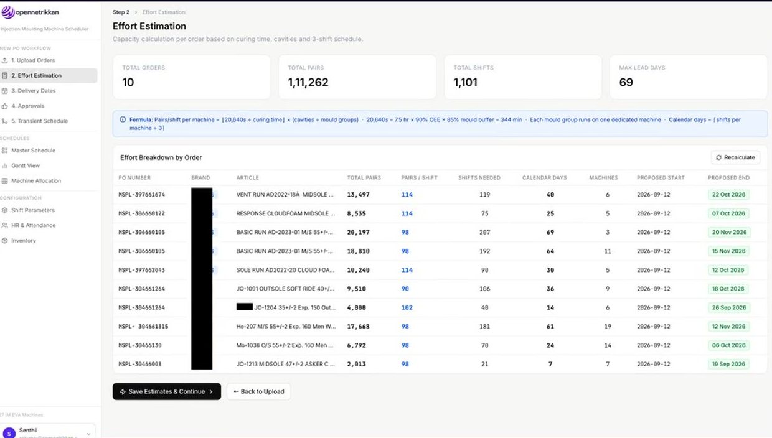The width and height of the screenshot is (772, 438).
Task: Open Machine Allocation page
Action: (x=49, y=181)
